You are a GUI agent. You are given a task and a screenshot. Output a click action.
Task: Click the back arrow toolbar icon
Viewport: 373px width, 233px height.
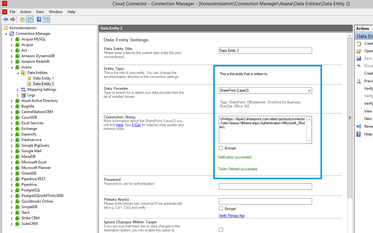(x=6, y=20)
